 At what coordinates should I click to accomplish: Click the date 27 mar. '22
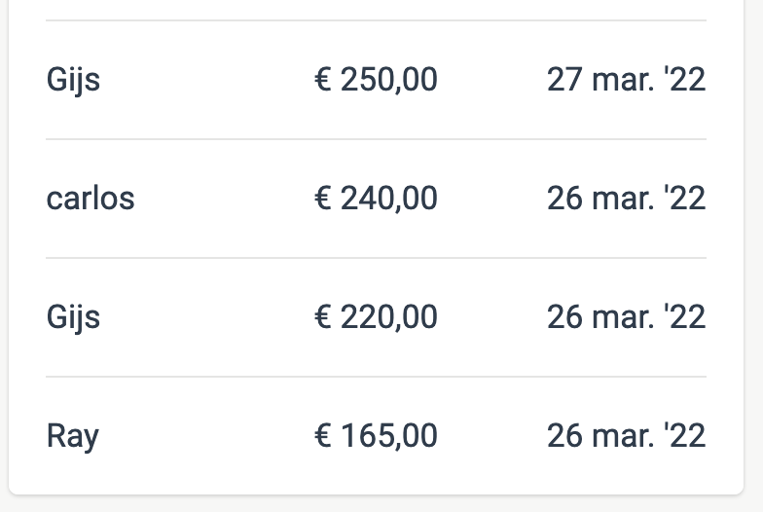pos(626,80)
